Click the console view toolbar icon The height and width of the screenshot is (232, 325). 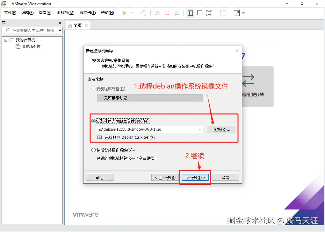(x=223, y=13)
